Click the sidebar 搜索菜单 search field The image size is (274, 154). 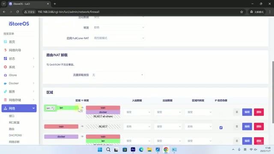(x=19, y=34)
